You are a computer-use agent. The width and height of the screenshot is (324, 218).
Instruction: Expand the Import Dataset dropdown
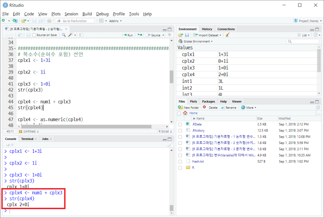[x=207, y=35]
